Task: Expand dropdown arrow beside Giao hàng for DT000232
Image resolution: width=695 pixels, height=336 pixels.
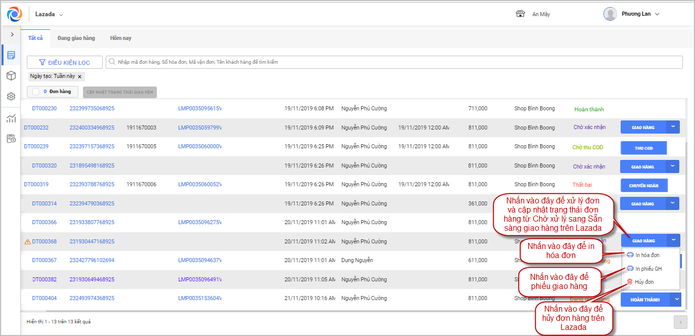Action: tap(673, 127)
